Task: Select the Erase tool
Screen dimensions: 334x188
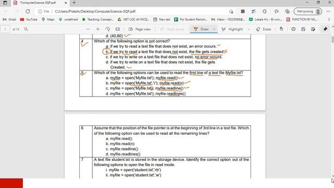Action: pos(264,29)
